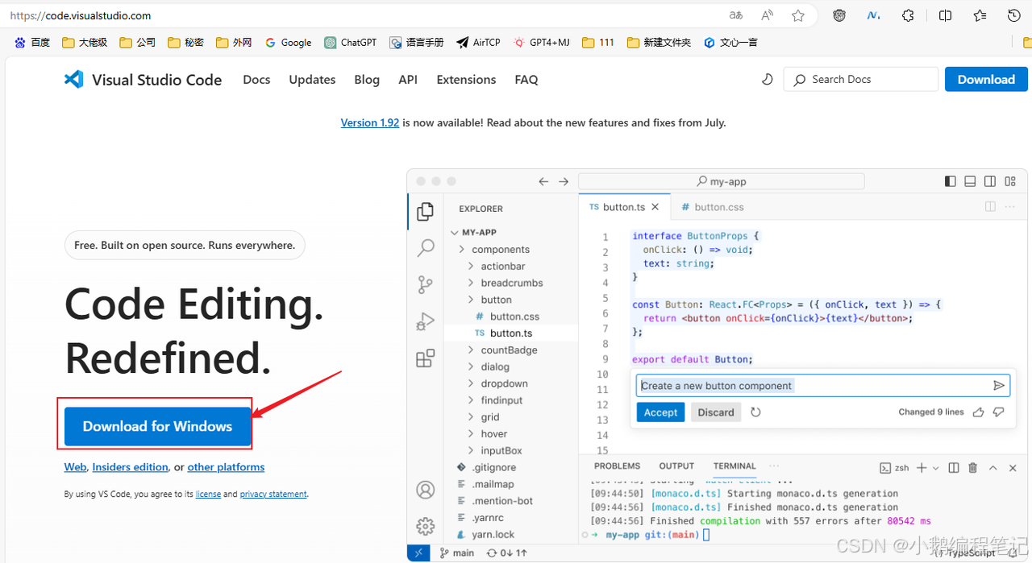Open the browser Extensions puzzle icon
The width and height of the screenshot is (1032, 563).
(908, 15)
